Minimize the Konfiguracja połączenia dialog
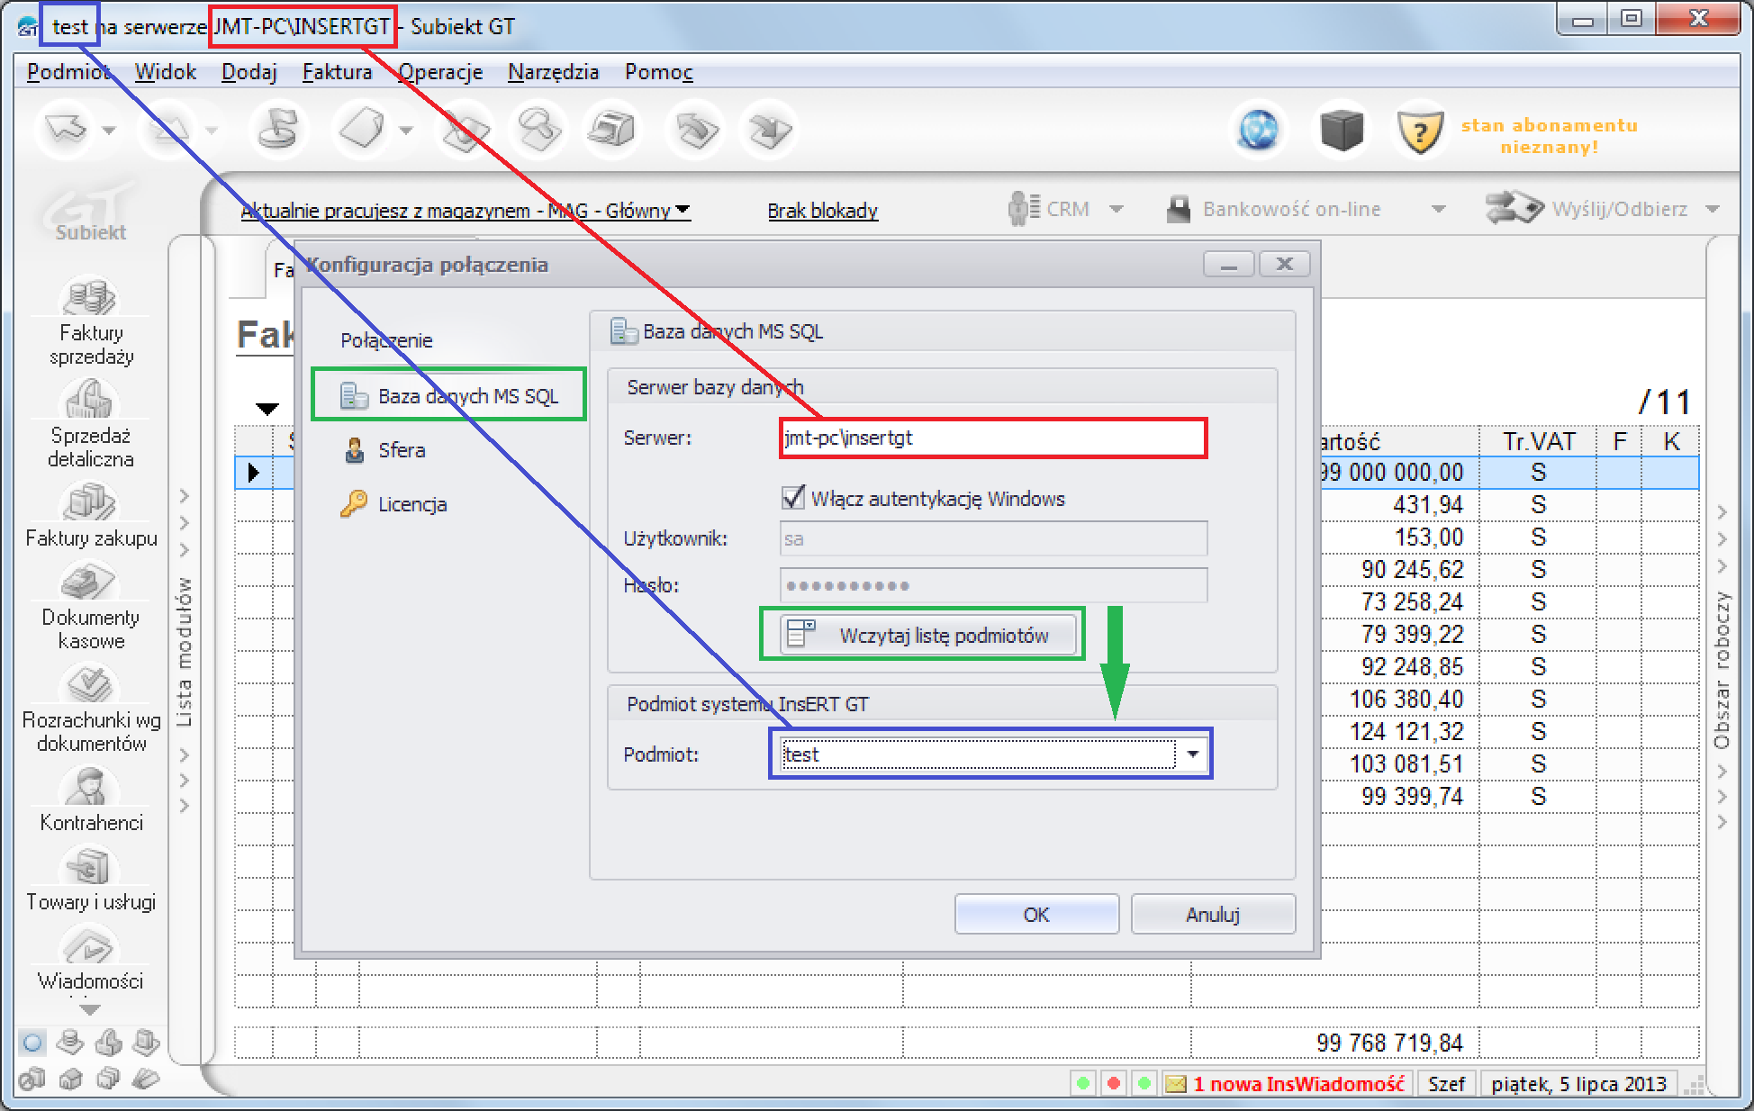Viewport: 1754px width, 1111px height. 1229,265
